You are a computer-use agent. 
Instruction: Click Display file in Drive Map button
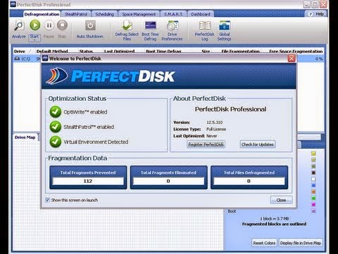pyautogui.click(x=301, y=243)
